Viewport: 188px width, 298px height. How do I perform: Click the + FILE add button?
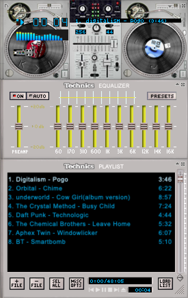pyautogui.click(x=17, y=283)
